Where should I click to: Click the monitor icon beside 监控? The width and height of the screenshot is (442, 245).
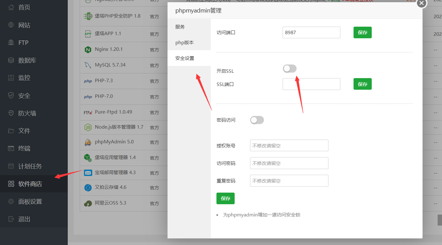coord(11,78)
